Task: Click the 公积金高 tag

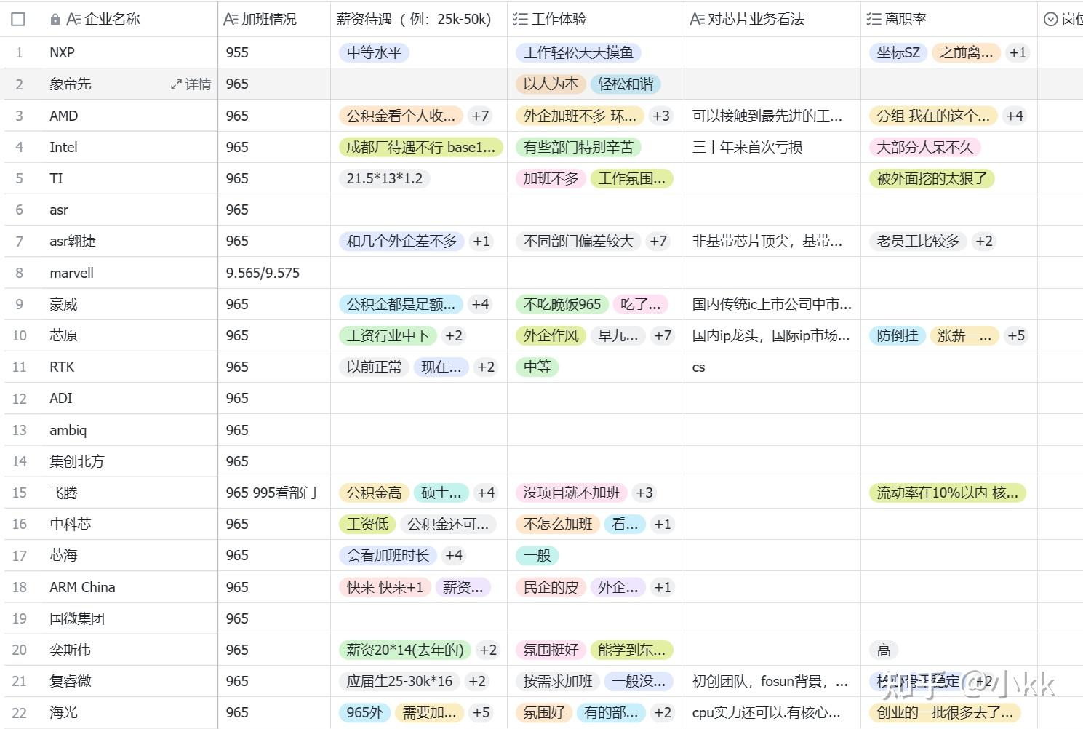Action: (x=374, y=493)
